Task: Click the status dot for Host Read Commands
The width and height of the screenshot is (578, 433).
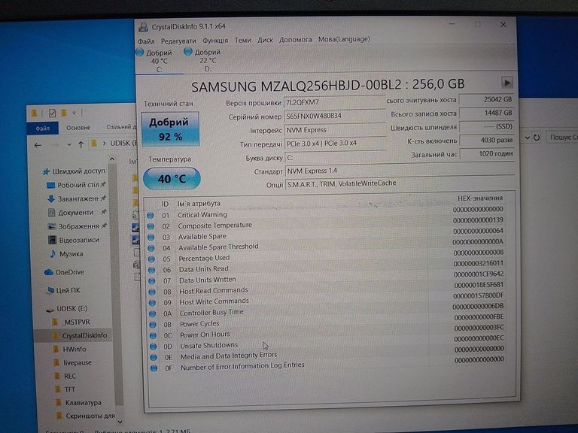Action: point(152,292)
